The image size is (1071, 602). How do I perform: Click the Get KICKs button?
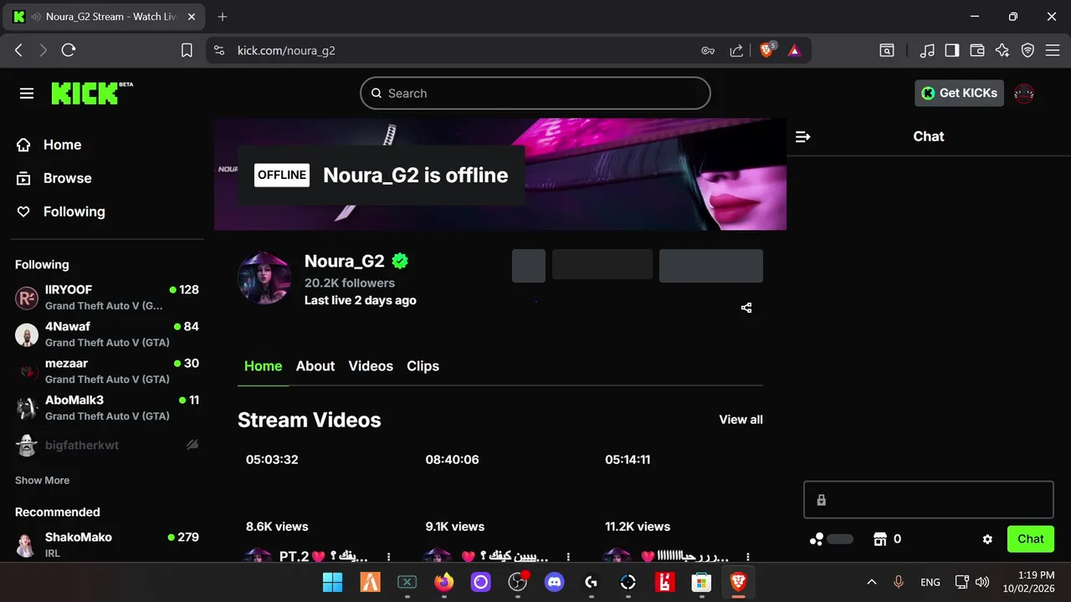pos(959,93)
